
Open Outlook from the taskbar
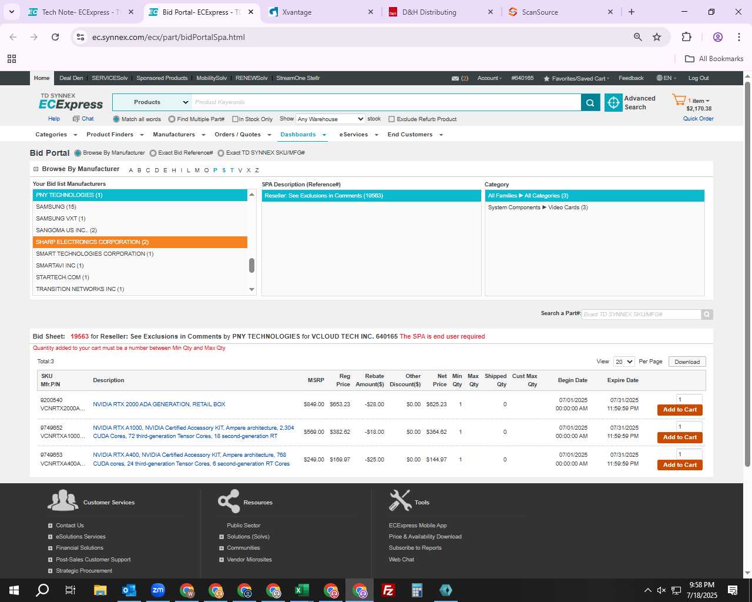(129, 590)
